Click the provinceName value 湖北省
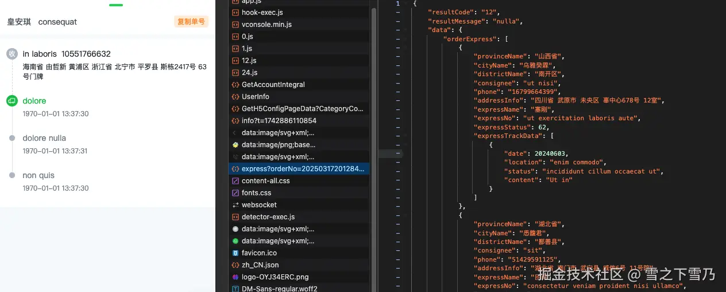 click(x=548, y=224)
